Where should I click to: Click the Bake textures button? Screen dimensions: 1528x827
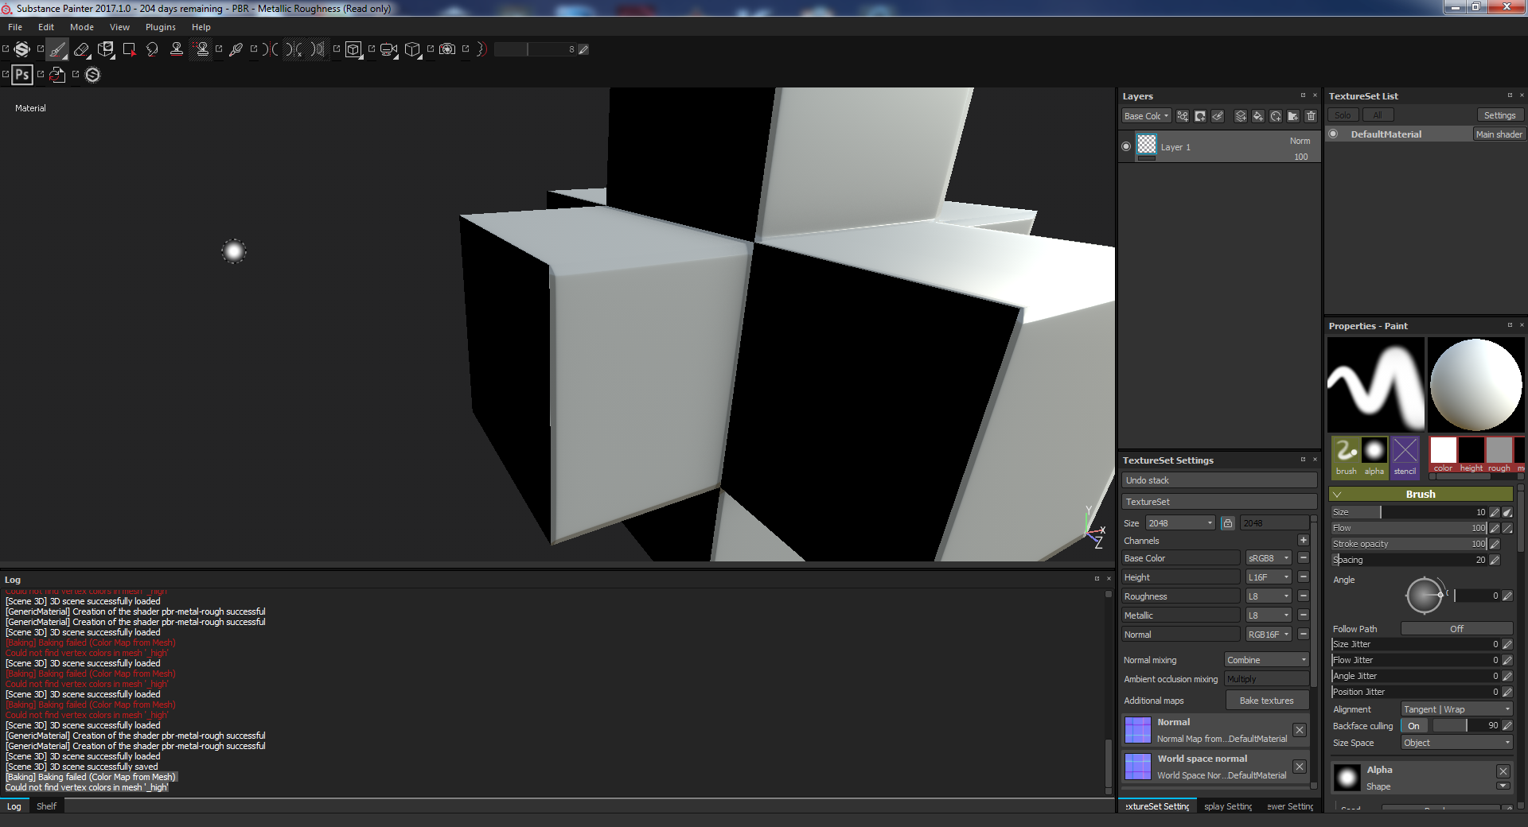coord(1266,701)
